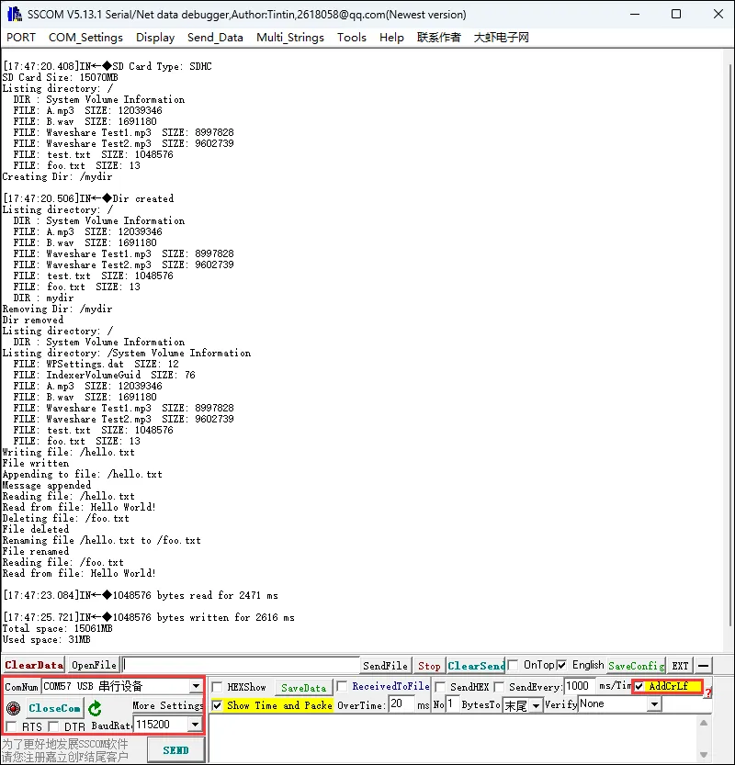Open the Verify None dropdown

click(653, 704)
